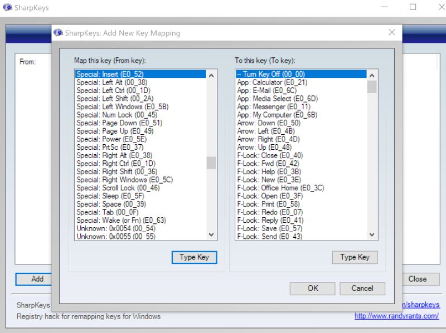
Task: Select F-Lock: Close (E0_40)
Action: pyautogui.click(x=301, y=155)
